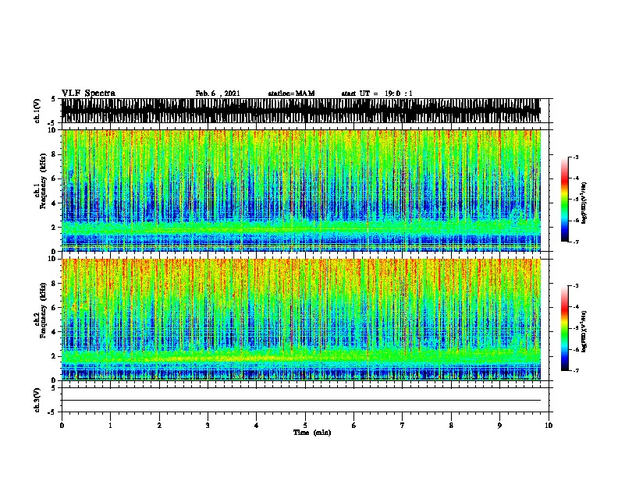
Task: Click time axis tick label "1"
Action: [x=110, y=426]
